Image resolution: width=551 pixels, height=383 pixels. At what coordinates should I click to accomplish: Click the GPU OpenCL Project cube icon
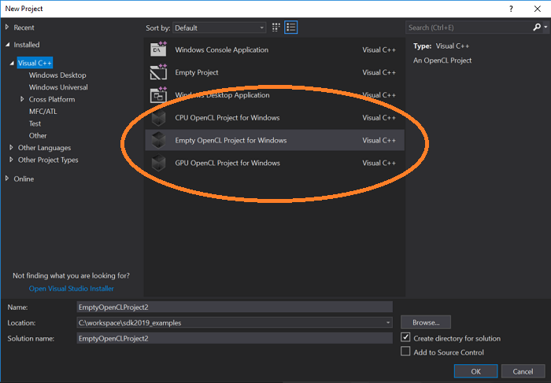coord(158,163)
